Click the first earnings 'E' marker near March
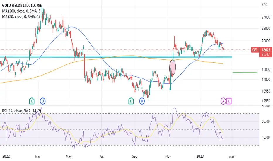The image size is (273, 161). tap(32, 101)
